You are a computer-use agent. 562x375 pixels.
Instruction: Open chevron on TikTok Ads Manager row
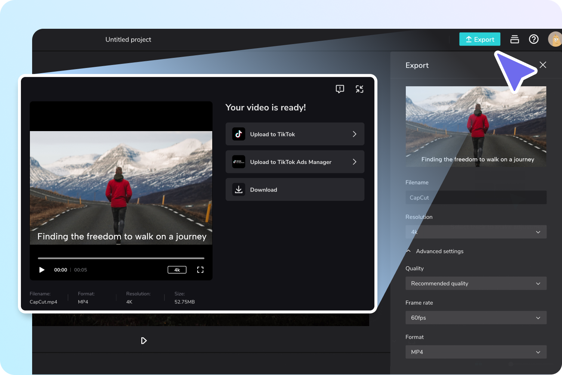coord(355,162)
